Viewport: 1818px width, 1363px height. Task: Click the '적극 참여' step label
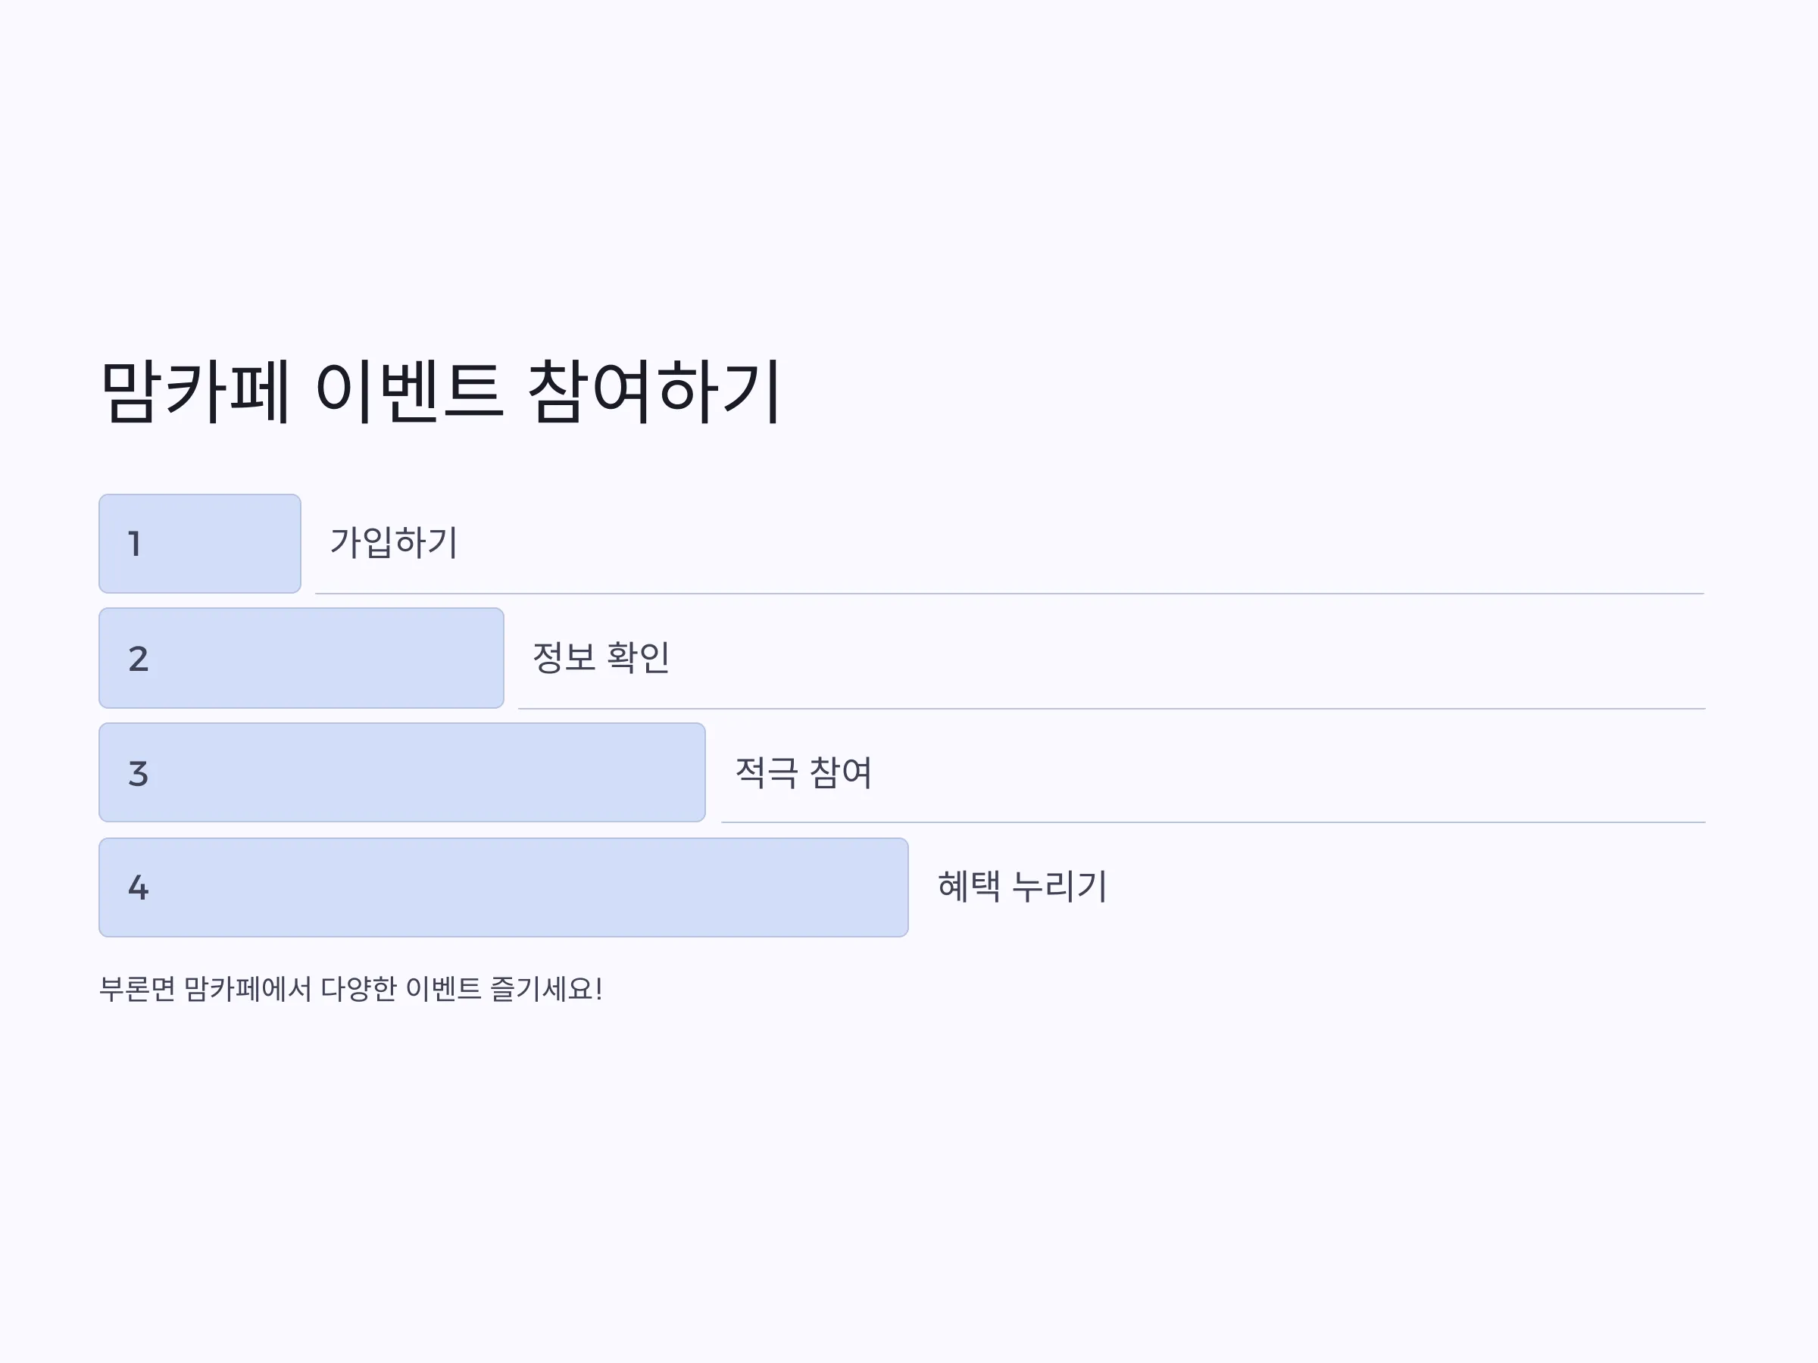803,772
